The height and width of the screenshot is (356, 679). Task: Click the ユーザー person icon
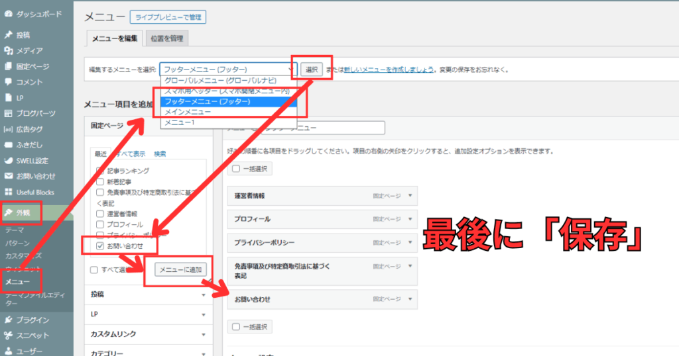(x=8, y=351)
